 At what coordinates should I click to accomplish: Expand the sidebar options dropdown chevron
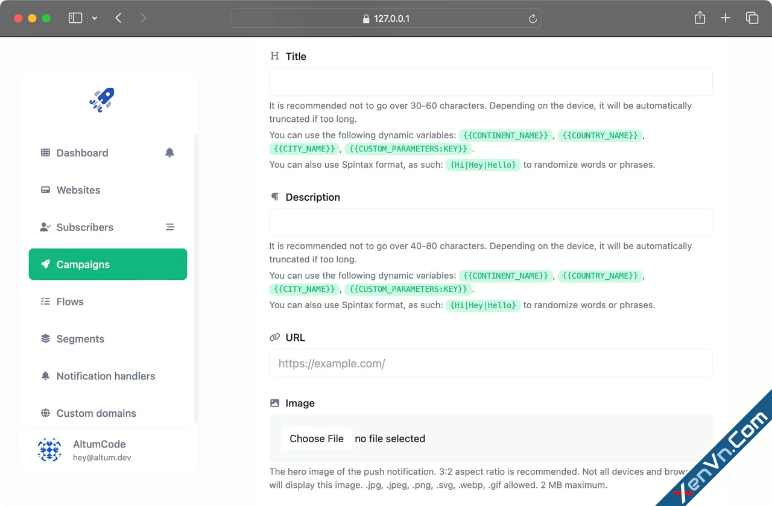click(x=95, y=18)
